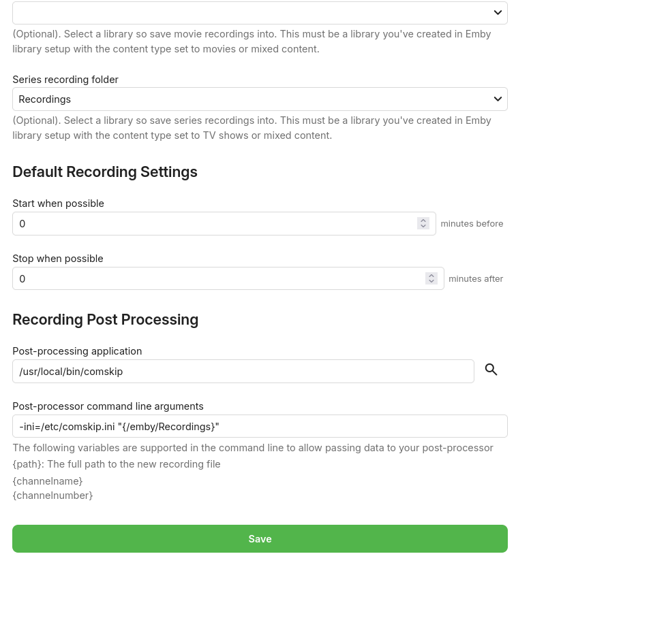
Task: Click the stepper arrows on the minutes before field
Action: tap(423, 223)
